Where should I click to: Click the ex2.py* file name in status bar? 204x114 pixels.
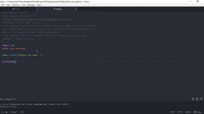(14, 112)
